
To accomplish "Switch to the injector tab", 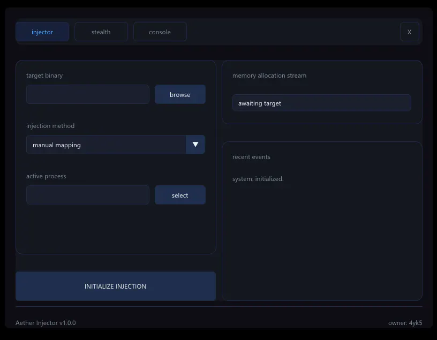I will coord(42,32).
